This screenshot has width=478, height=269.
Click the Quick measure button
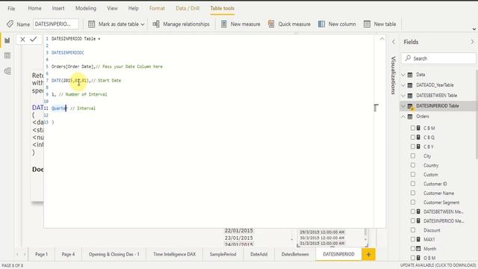[x=289, y=24]
